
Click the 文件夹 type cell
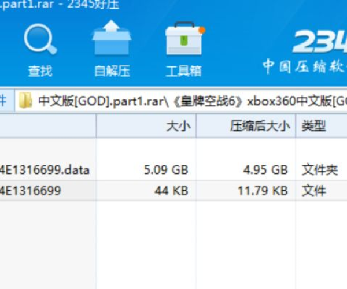tap(320, 170)
